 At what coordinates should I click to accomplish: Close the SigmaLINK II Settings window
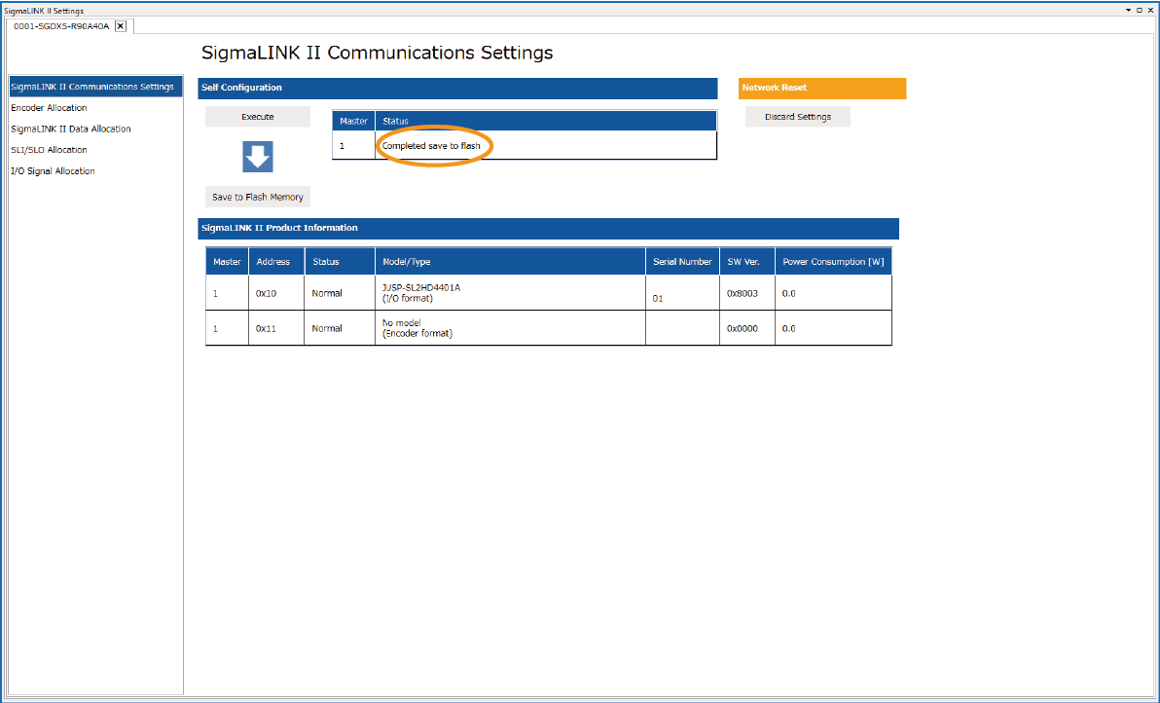point(1150,10)
